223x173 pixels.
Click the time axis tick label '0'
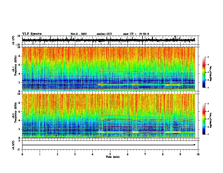(x=22, y=154)
